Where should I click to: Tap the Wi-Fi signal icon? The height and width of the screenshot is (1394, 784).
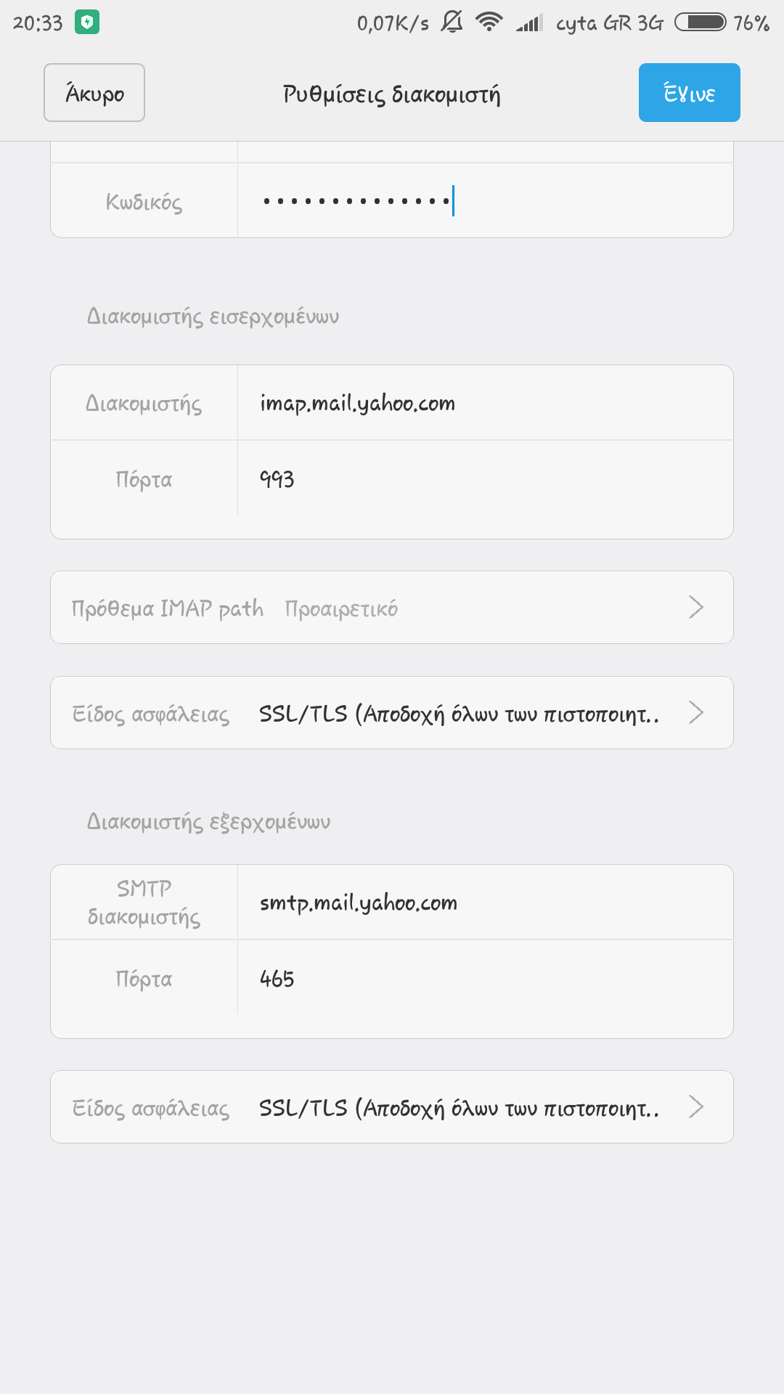click(489, 23)
